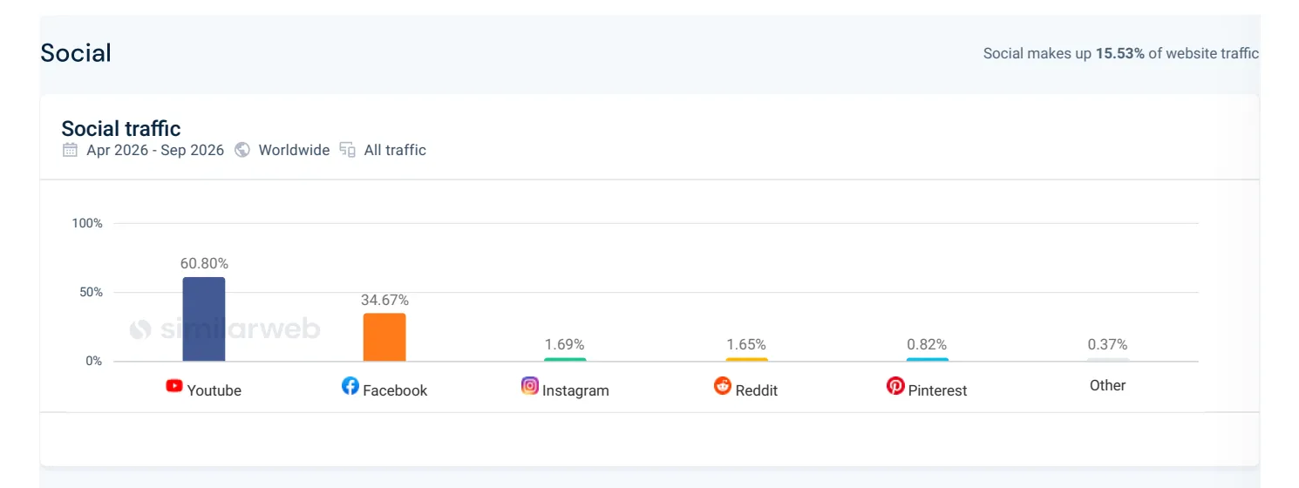Select the light blue Pinterest bar

point(927,359)
